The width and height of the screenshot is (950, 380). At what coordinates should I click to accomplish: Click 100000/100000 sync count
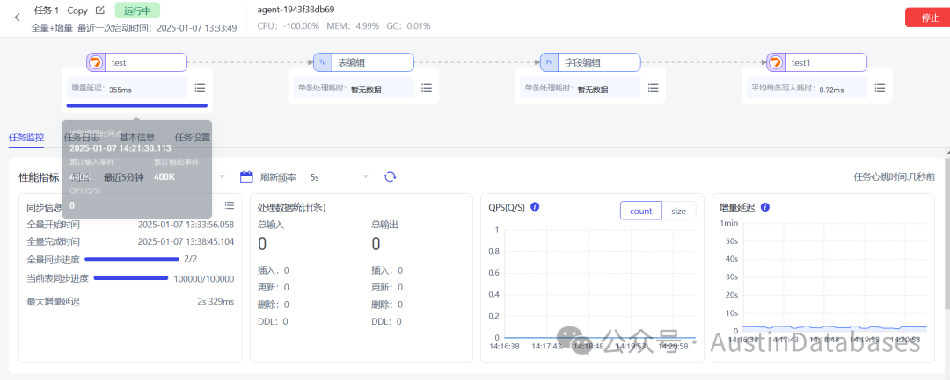203,278
